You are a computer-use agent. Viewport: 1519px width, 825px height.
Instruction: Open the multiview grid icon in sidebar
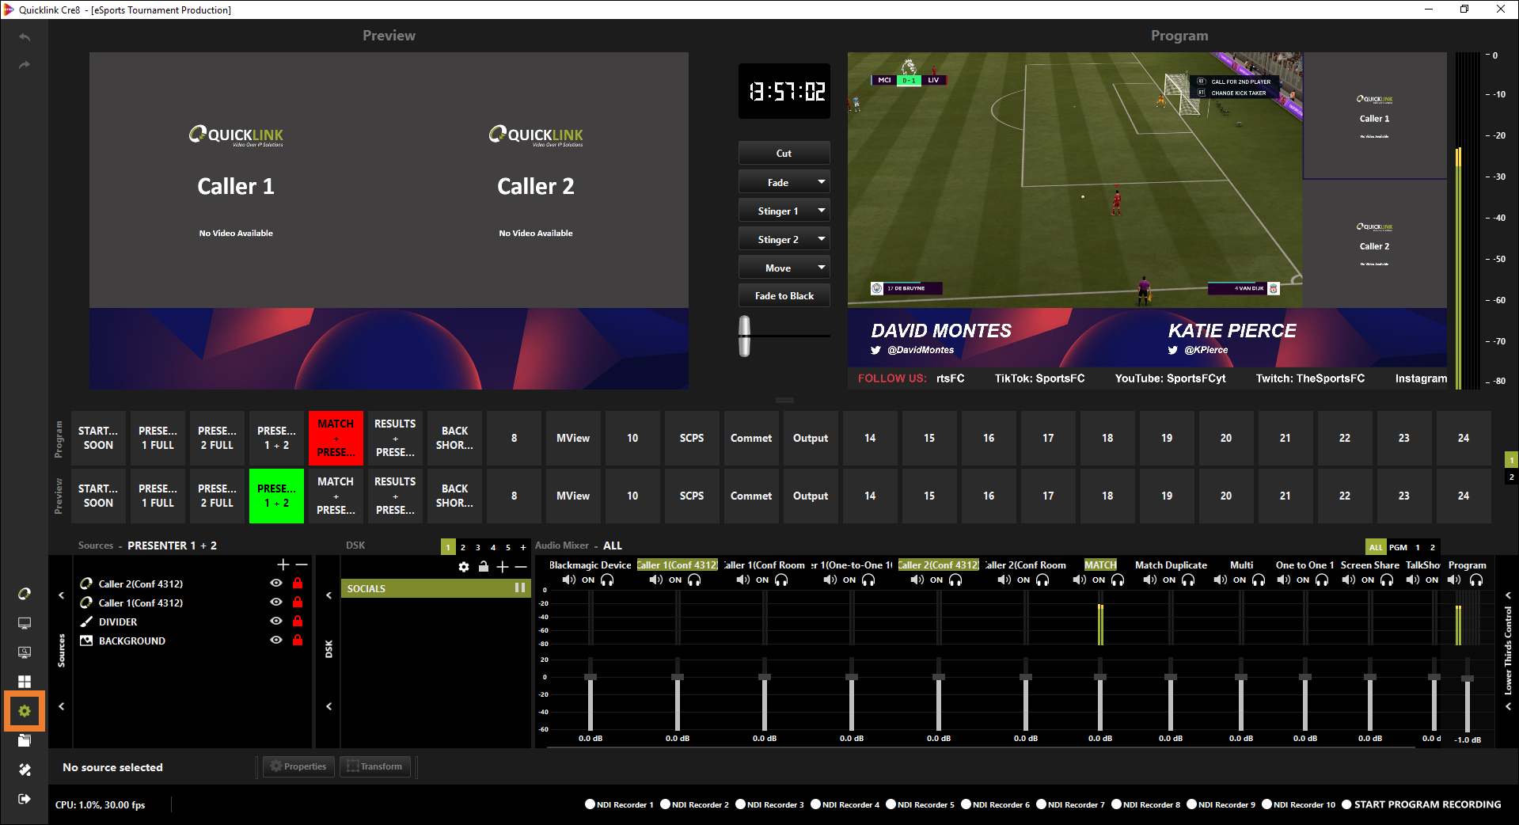[25, 682]
